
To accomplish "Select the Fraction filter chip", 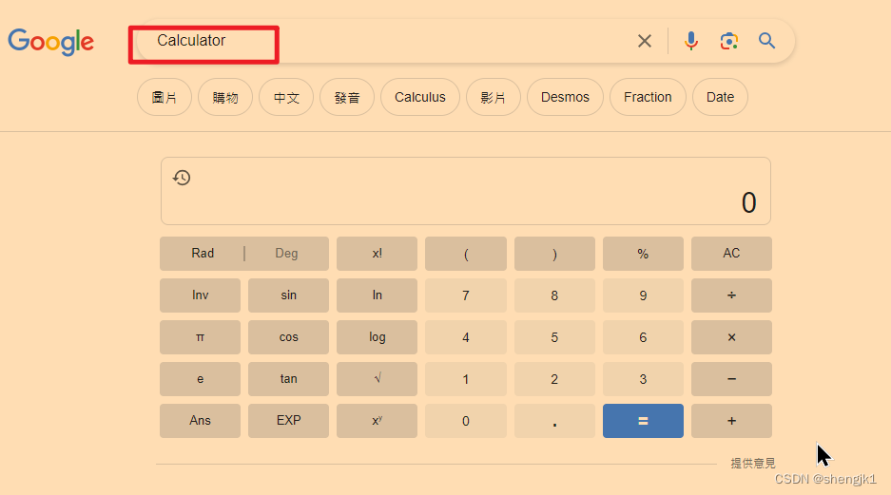I will point(648,97).
